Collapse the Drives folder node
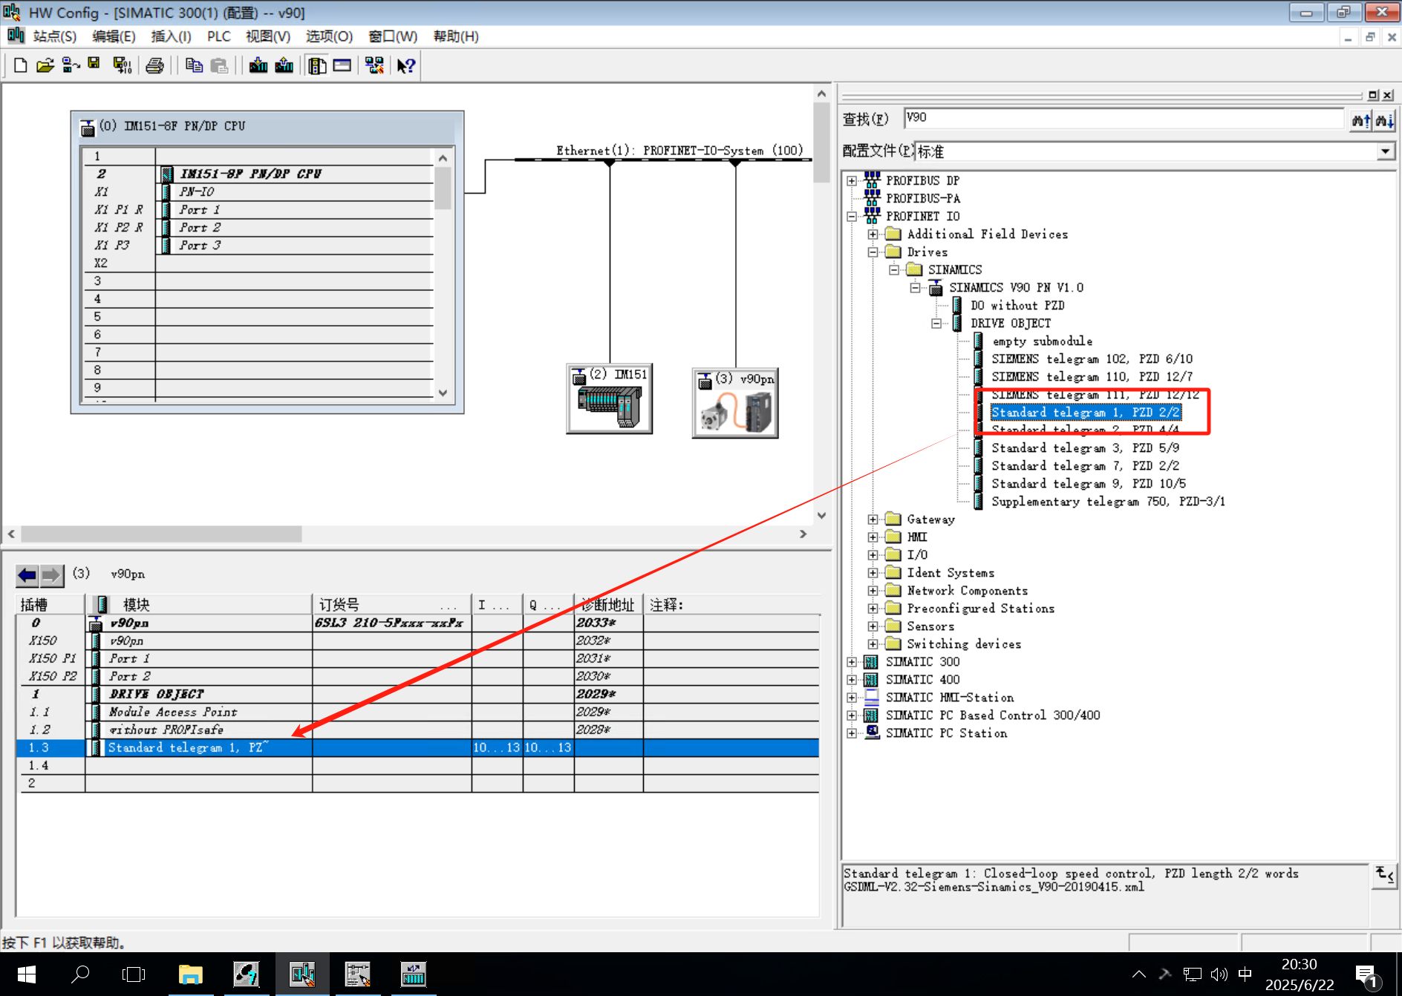 [873, 252]
